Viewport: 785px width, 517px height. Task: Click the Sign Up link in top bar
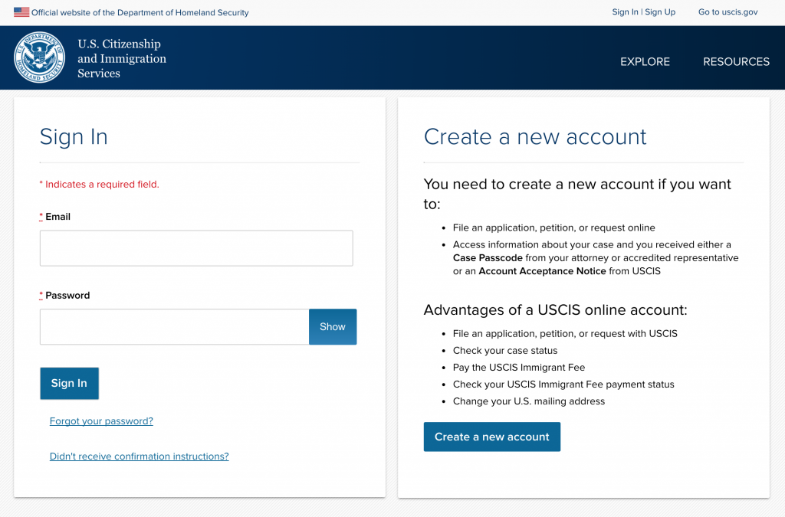pyautogui.click(x=660, y=12)
